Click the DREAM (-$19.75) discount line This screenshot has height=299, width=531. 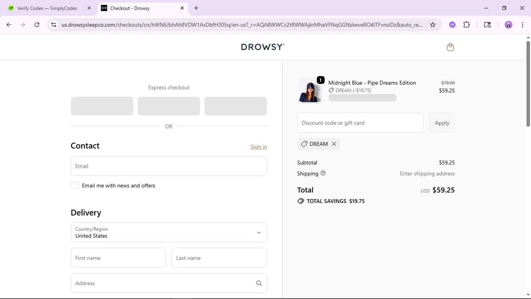[353, 90]
